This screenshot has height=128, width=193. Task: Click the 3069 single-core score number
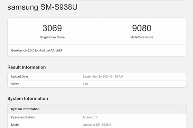[x=52, y=28]
